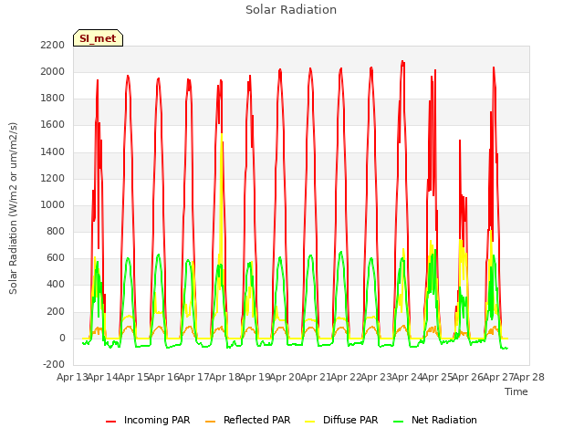The image size is (584, 438).
Task: Click the Apr 24 Incoming PAR peak
Action: click(x=403, y=62)
